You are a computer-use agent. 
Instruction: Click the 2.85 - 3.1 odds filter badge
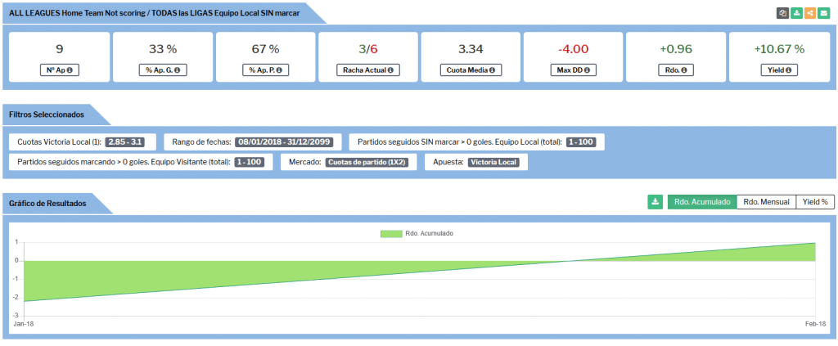(124, 142)
